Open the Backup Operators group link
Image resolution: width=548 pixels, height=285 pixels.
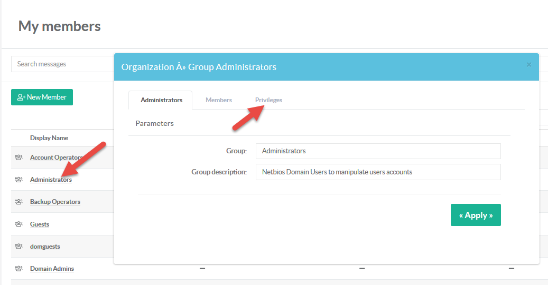tap(55, 202)
